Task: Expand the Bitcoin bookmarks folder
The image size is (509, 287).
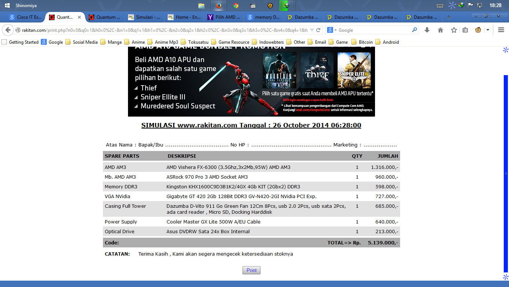Action: 362,42
